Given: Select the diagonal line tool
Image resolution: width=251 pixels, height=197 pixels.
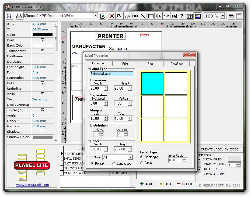Looking at the screenshot, I should click(x=143, y=16).
